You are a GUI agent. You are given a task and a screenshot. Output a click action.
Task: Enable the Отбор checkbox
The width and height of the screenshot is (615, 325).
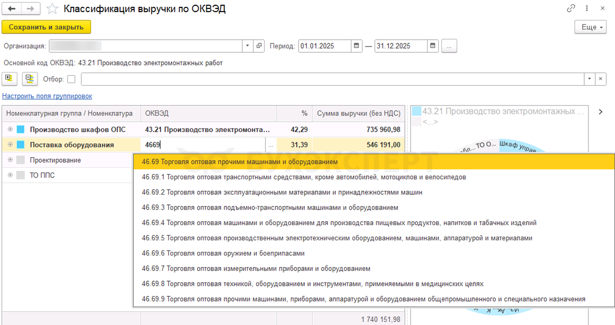(71, 79)
